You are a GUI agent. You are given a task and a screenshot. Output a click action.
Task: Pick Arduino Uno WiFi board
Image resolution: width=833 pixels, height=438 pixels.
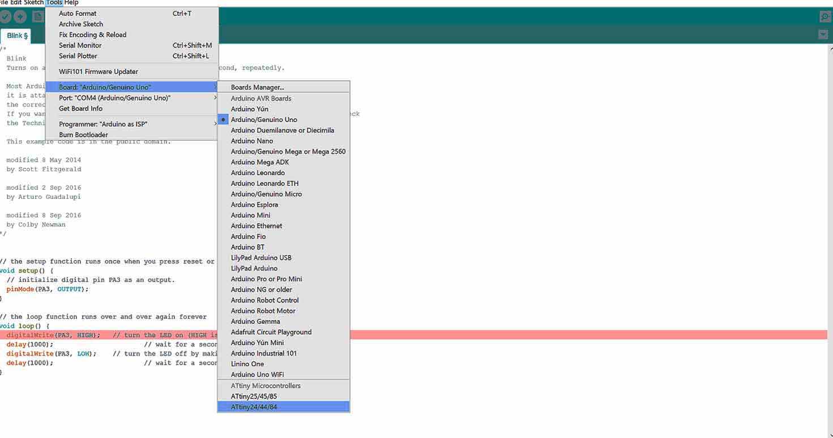[284, 375]
